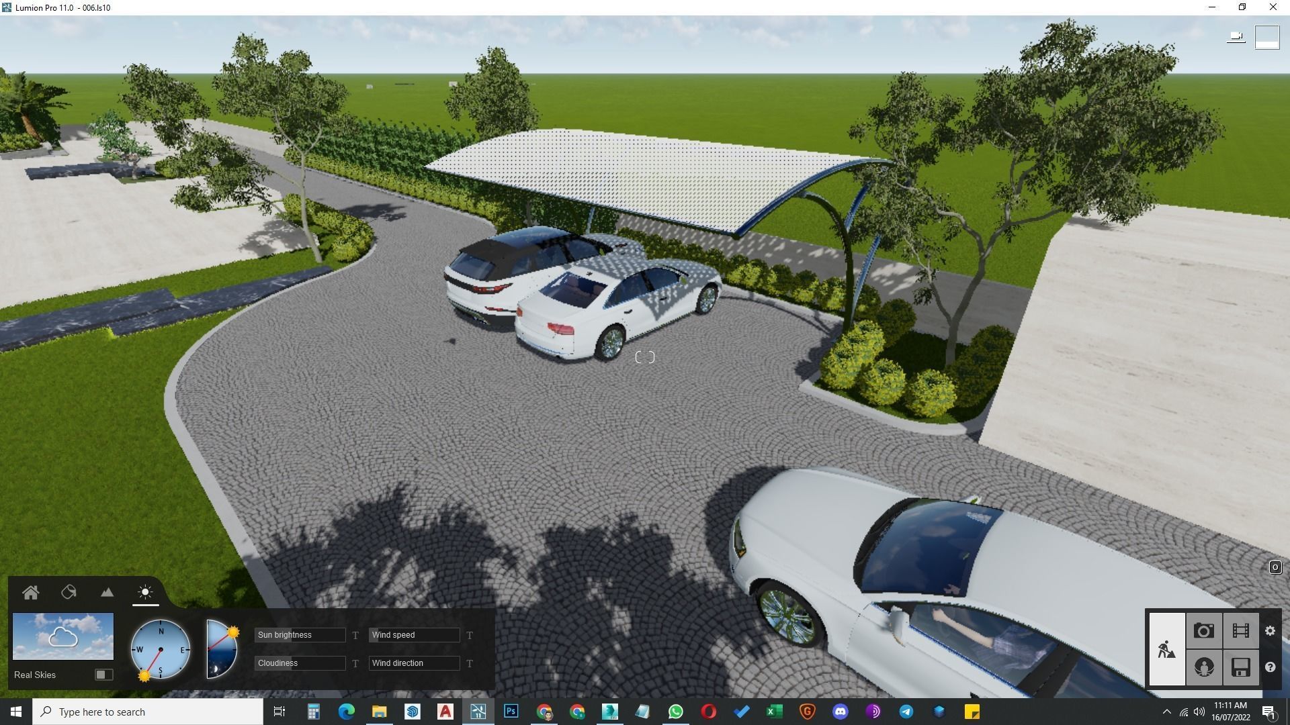The height and width of the screenshot is (725, 1290).
Task: Enter Photo mode with camera icon
Action: [x=1203, y=631]
